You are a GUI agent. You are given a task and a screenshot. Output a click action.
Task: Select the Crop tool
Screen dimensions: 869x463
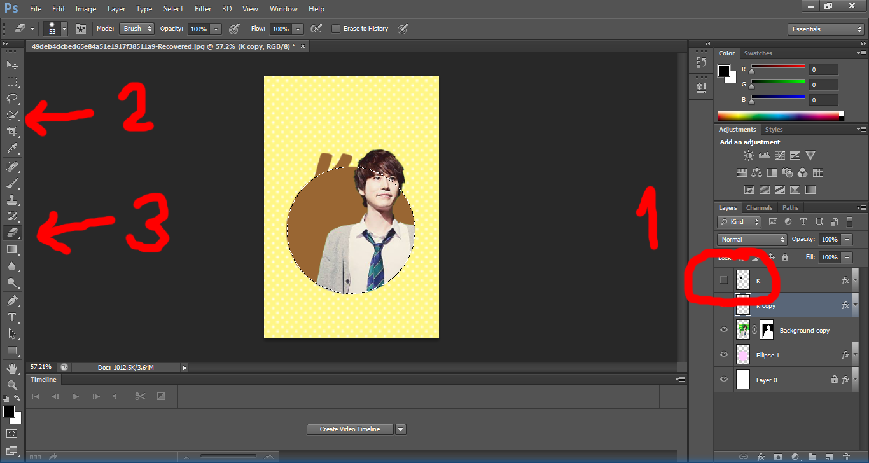[12, 132]
